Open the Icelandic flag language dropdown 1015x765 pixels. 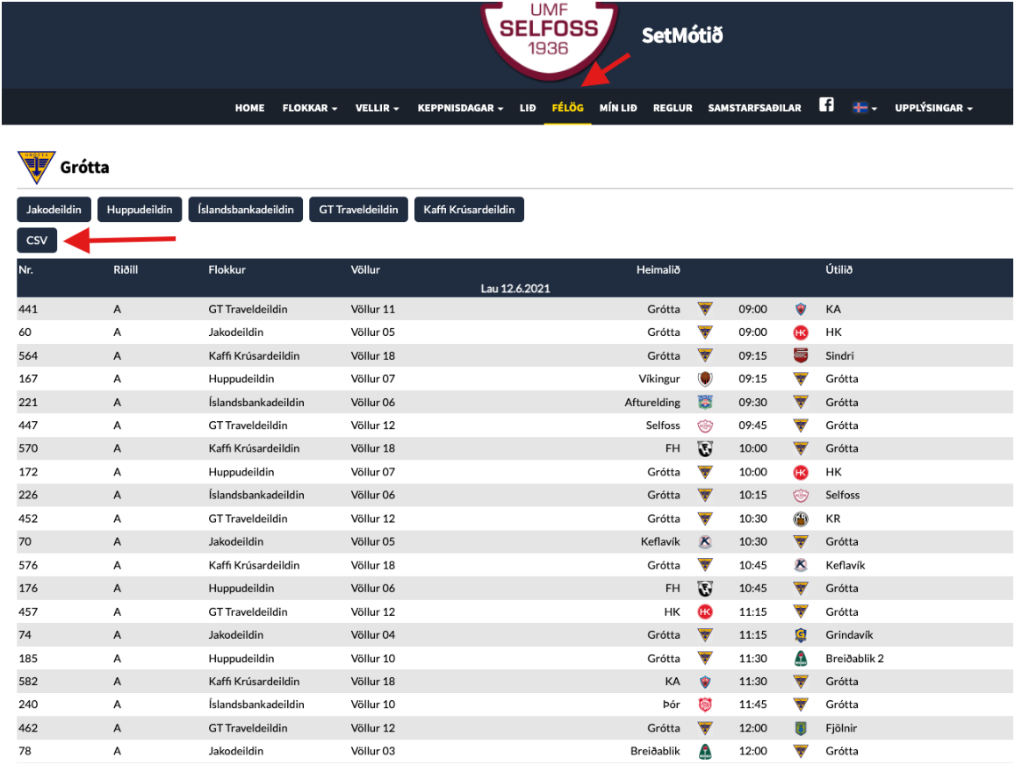tap(865, 108)
